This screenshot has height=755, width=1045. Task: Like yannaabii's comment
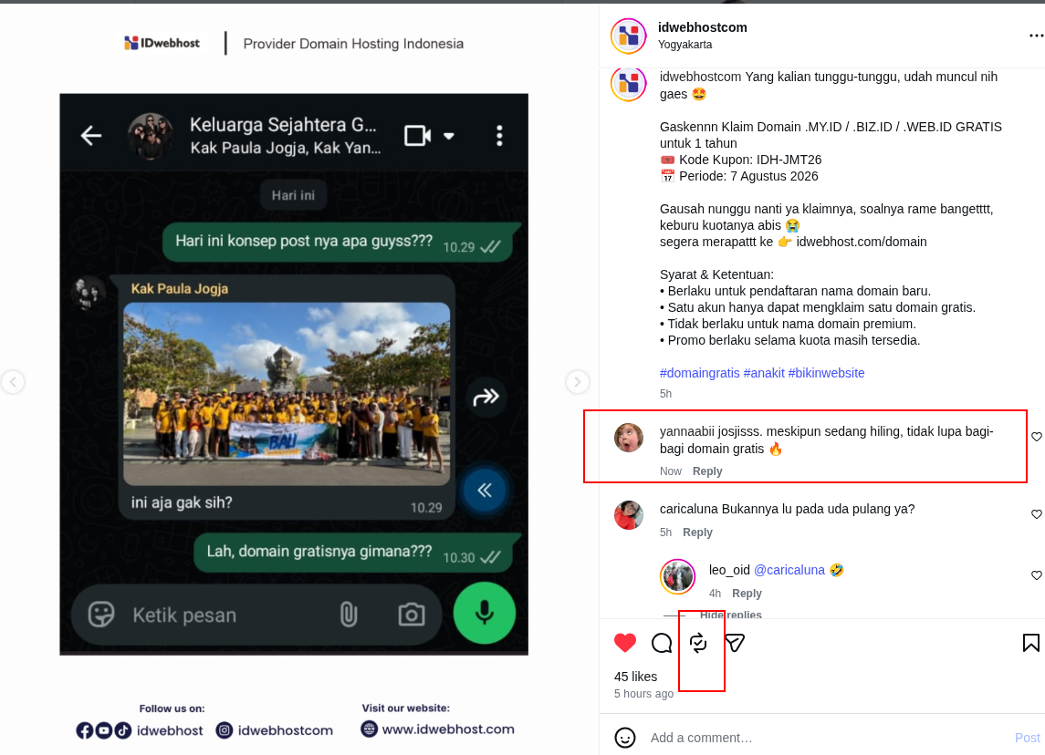tap(1037, 437)
